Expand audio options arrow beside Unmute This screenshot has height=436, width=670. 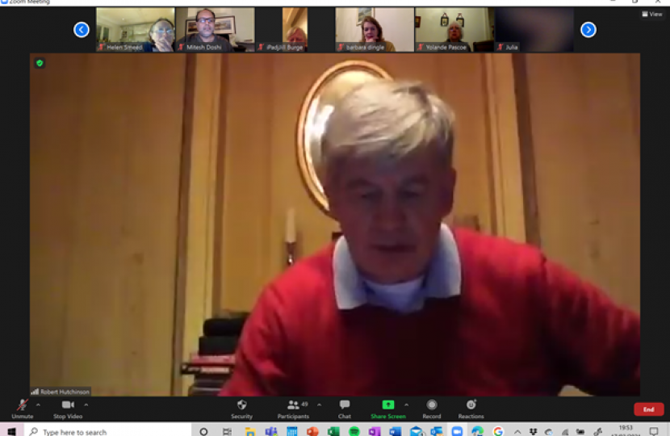[x=38, y=405]
